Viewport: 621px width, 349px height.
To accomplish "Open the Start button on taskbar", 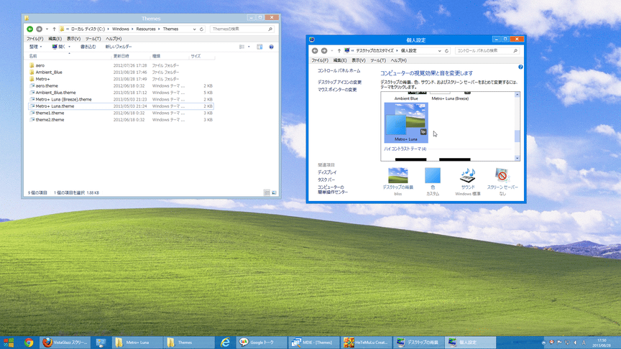I will point(9,343).
